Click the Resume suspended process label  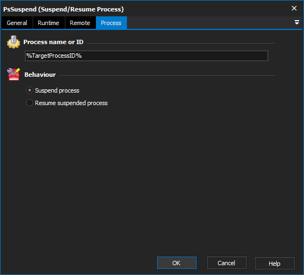point(71,103)
